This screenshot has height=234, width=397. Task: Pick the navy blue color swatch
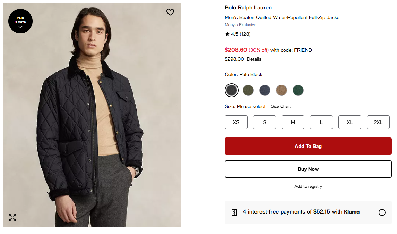265,90
